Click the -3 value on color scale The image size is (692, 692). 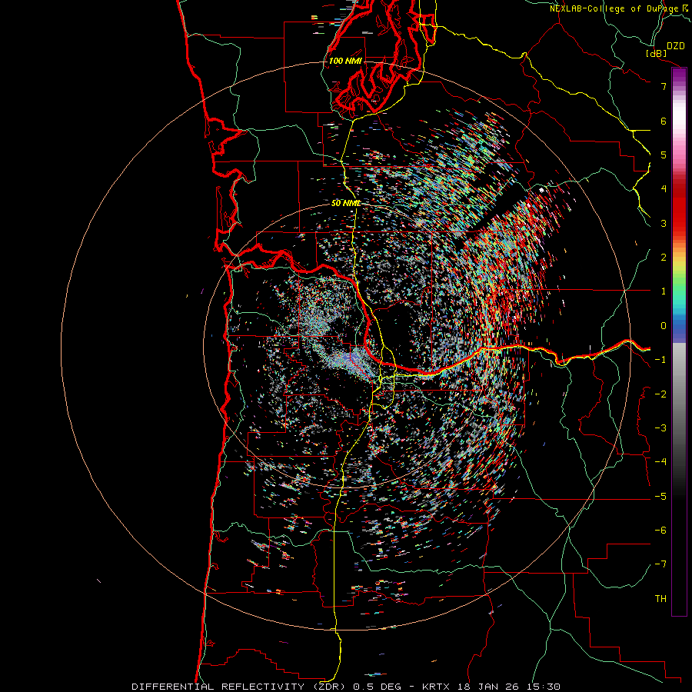click(x=660, y=428)
